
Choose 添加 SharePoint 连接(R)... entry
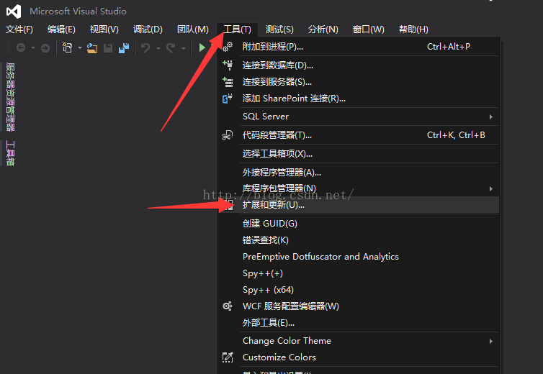[x=359, y=99]
